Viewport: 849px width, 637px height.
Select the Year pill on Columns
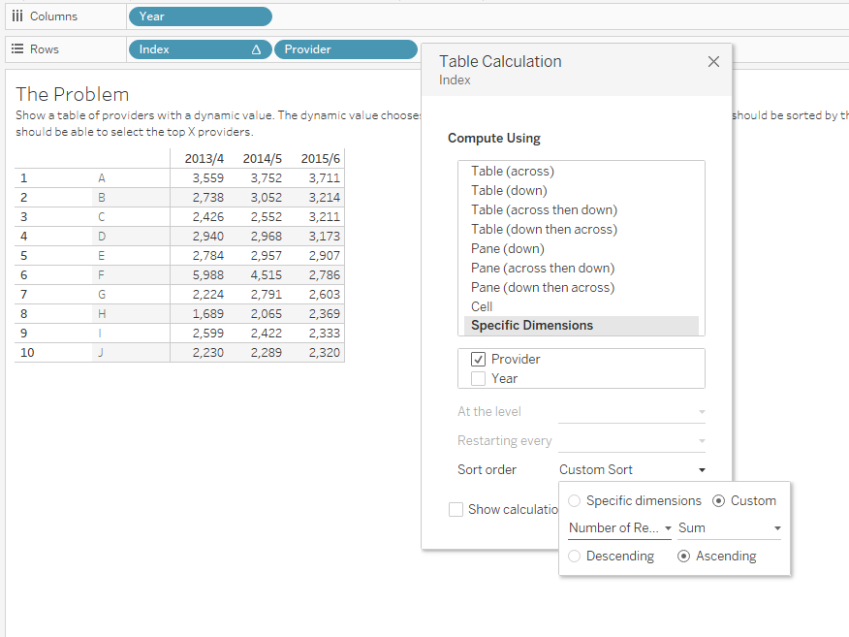pyautogui.click(x=200, y=16)
